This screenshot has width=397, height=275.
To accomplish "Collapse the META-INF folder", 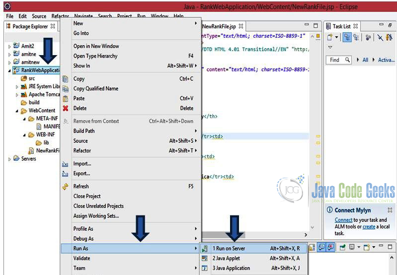I will point(24,119).
